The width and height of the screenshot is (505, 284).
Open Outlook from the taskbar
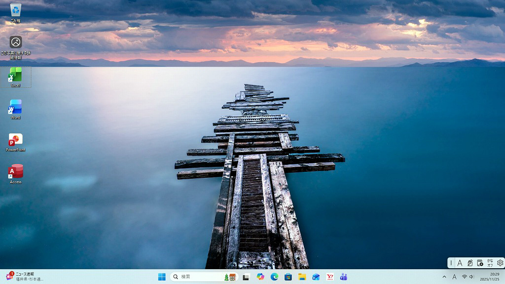[x=316, y=277]
